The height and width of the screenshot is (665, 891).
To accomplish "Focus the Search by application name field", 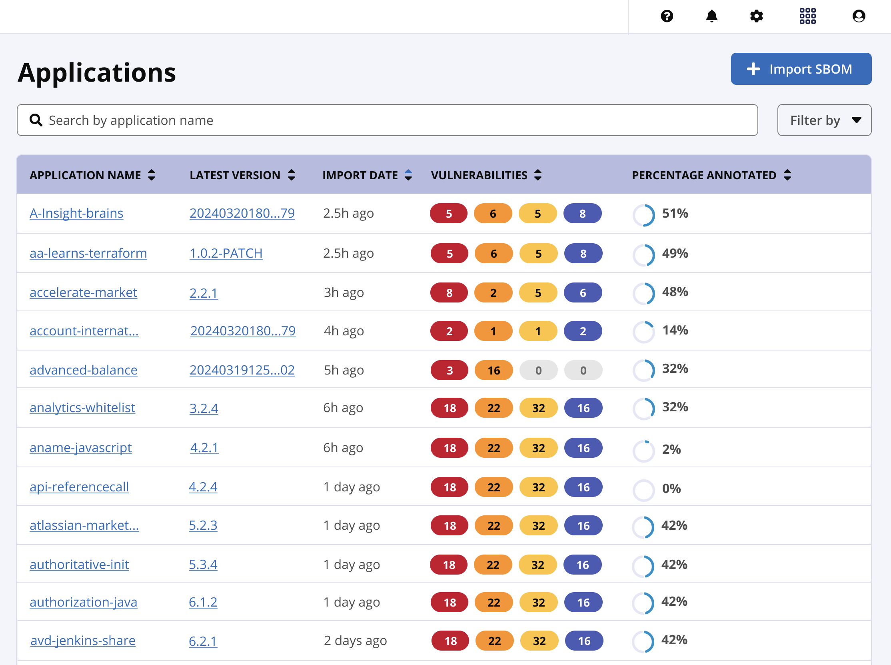I will [387, 120].
